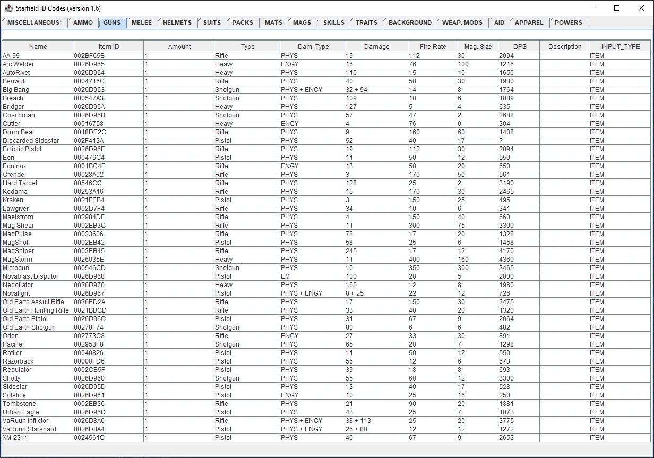Image resolution: width=654 pixels, height=458 pixels.
Task: Click Hard Target DPS value 3190
Action: (506, 183)
